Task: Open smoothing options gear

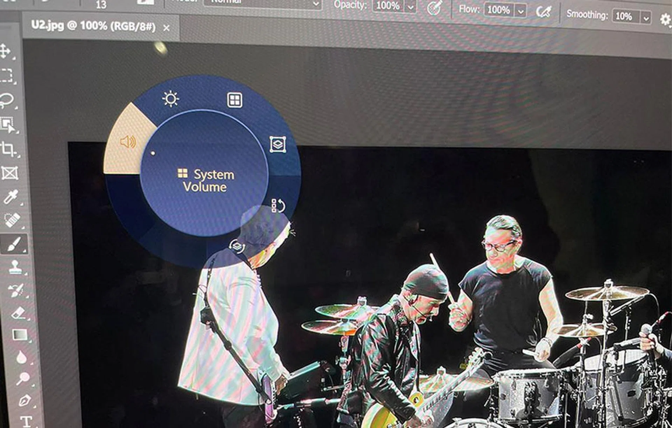Action: pos(665,19)
